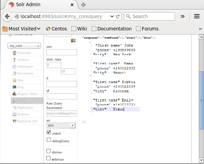Click the fl input field

[62, 84]
